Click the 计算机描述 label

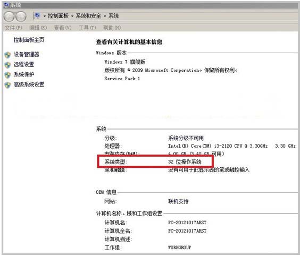click(118, 239)
